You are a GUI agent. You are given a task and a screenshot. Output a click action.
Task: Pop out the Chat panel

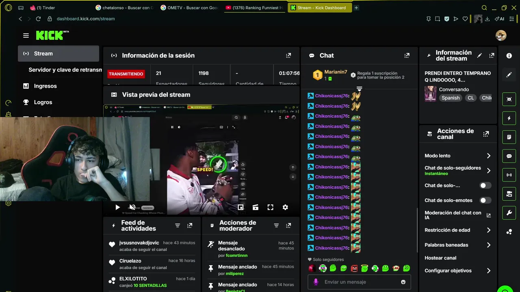point(407,56)
